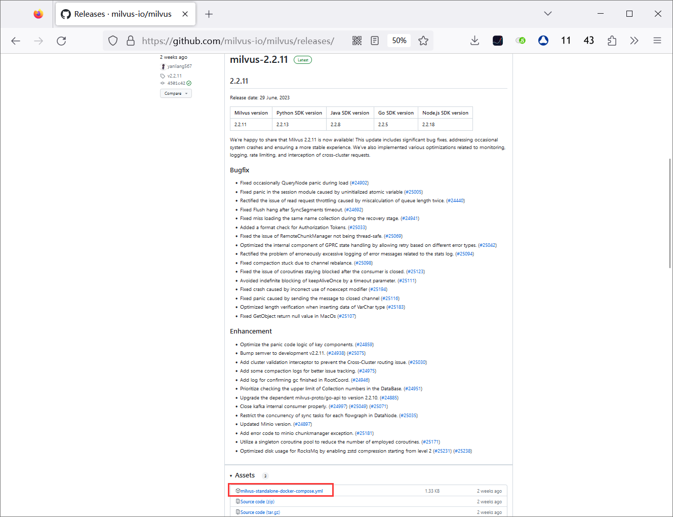Toggle reader view for this page
The image size is (673, 517).
click(x=375, y=41)
